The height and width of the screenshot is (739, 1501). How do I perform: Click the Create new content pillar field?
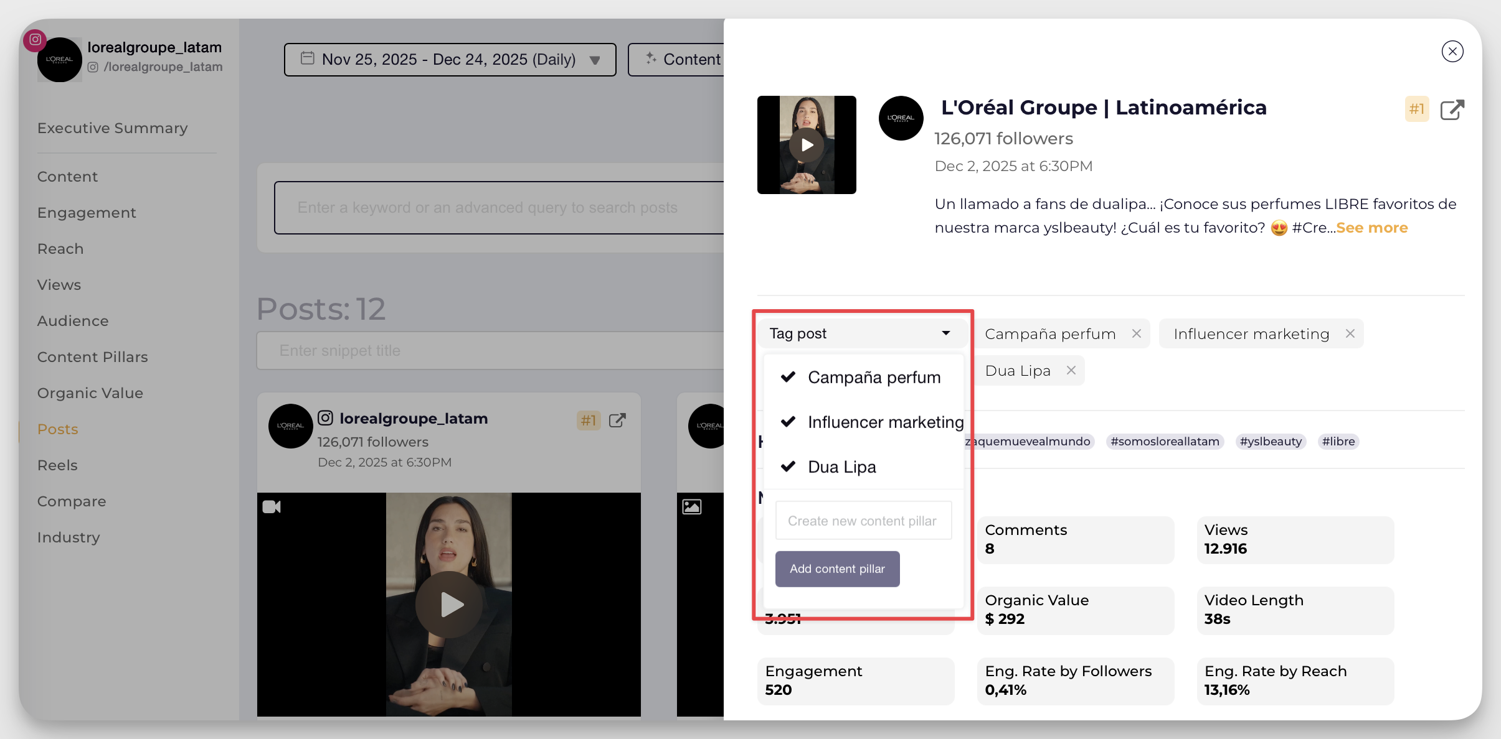pos(863,521)
